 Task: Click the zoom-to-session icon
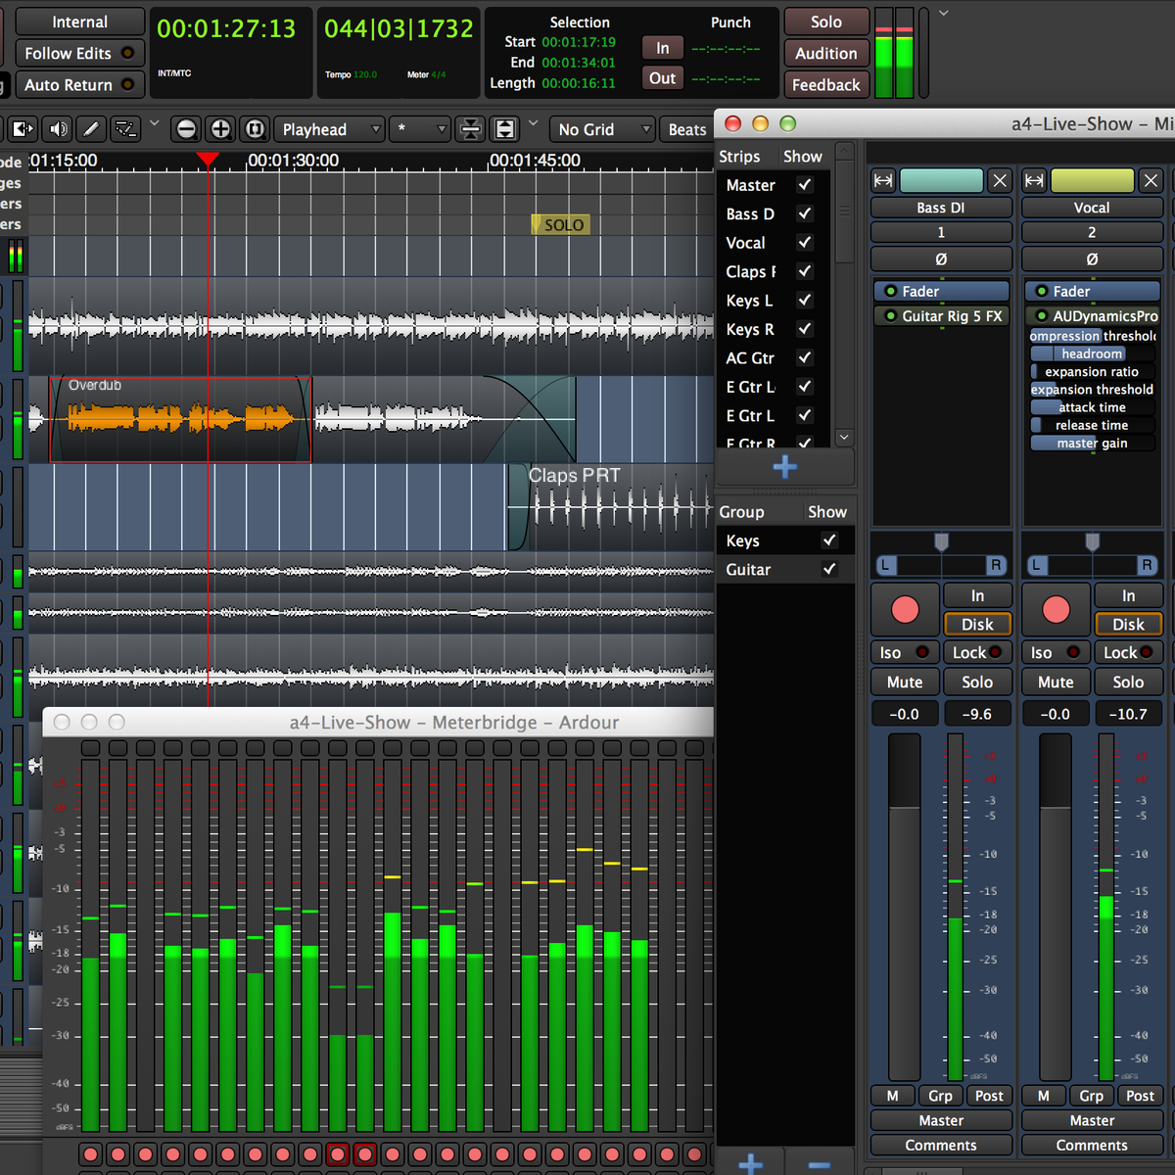click(x=253, y=128)
